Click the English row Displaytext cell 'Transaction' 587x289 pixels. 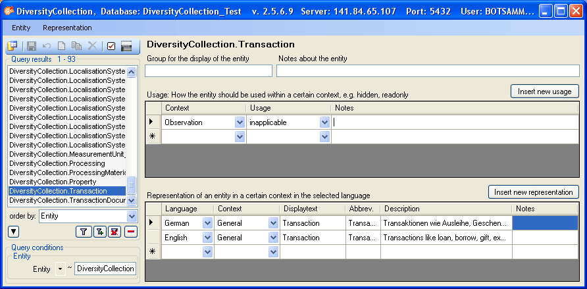click(313, 238)
